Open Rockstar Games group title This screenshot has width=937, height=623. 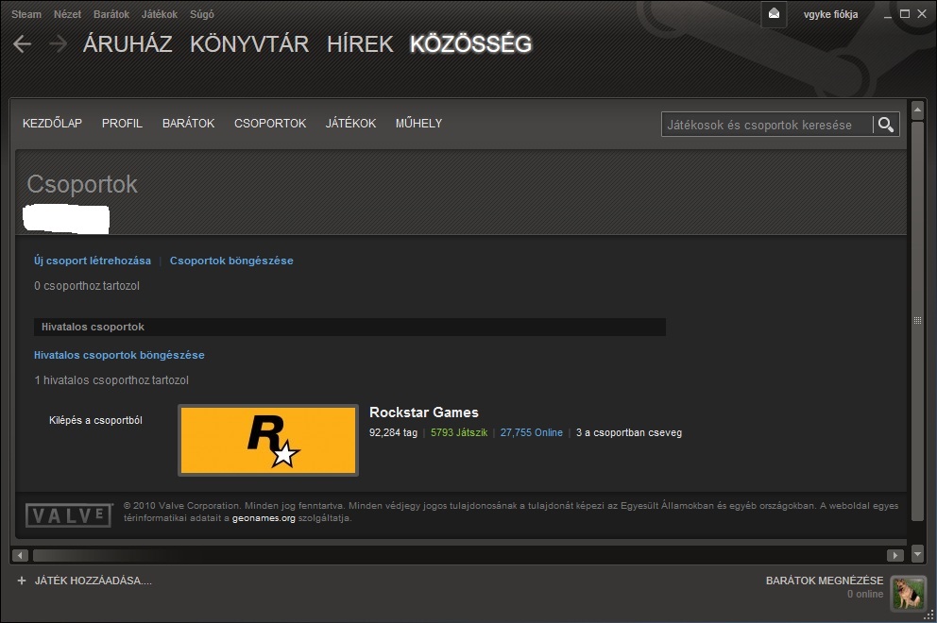(424, 413)
